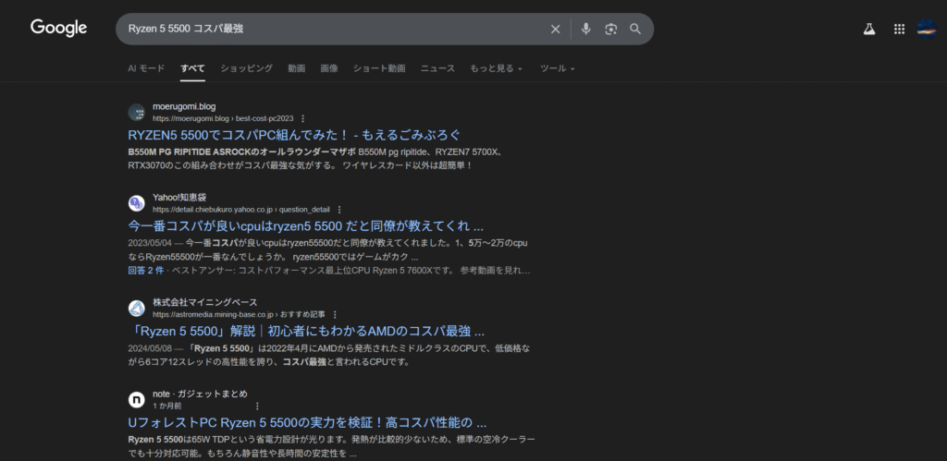Click the Google logo
This screenshot has height=461, width=947.
click(x=58, y=29)
